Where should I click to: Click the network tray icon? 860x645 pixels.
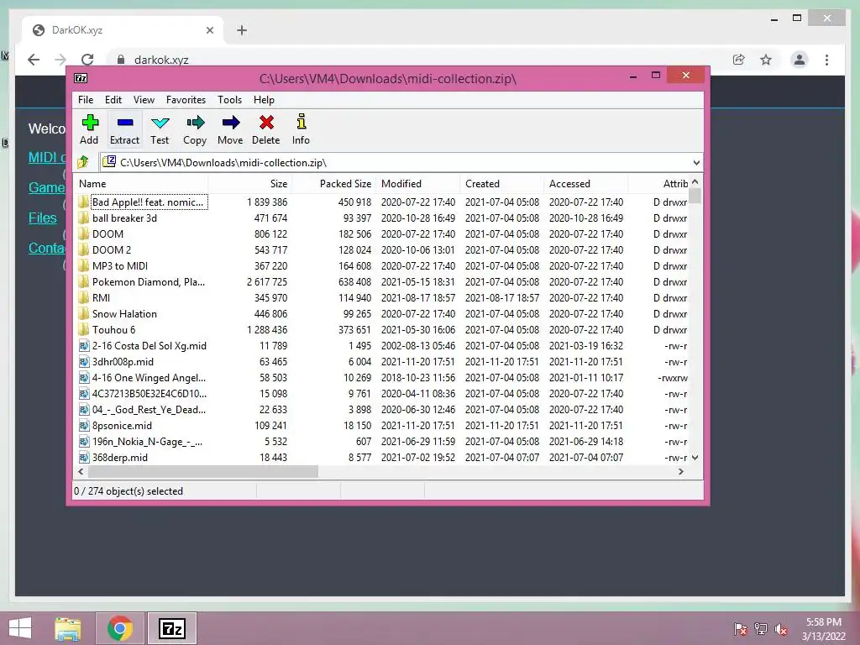[761, 629]
